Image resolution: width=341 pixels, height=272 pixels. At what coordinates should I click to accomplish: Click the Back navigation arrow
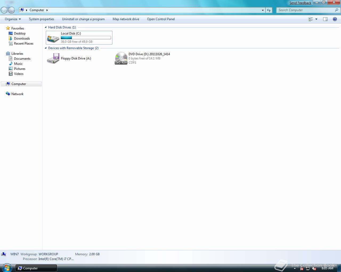click(x=4, y=10)
